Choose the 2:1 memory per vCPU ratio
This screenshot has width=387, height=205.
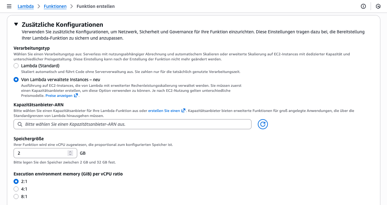click(16, 181)
